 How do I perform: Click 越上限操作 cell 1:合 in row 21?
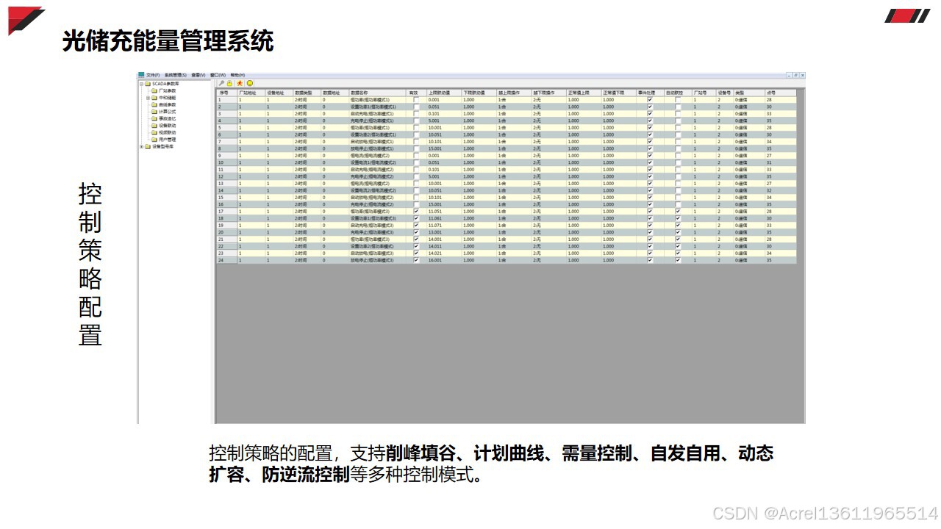point(515,240)
